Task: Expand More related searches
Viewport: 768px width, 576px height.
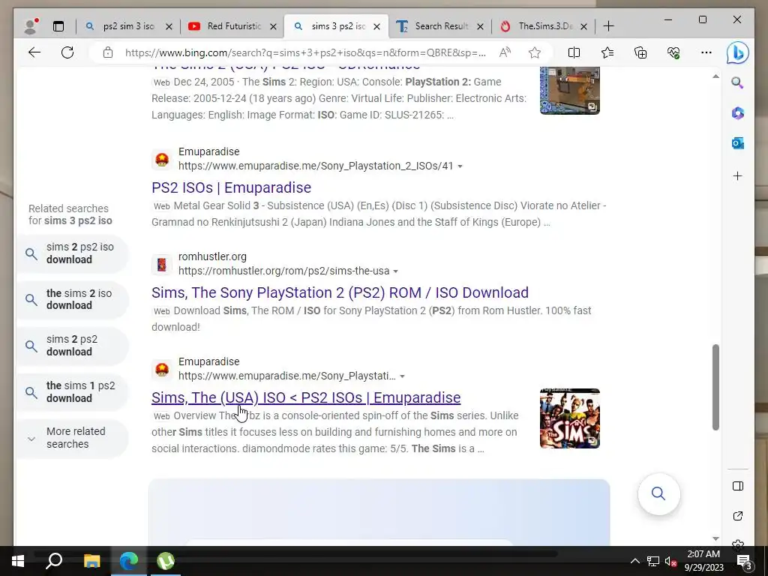Action: (x=73, y=438)
